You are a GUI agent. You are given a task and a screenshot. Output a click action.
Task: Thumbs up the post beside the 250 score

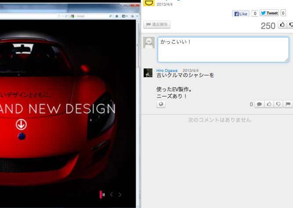[282, 25]
